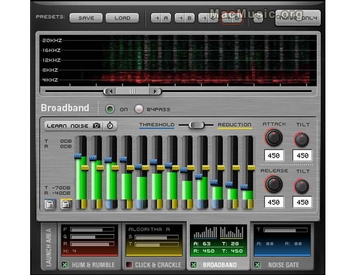Toggle the Broadband enable checkbox
The width and height of the screenshot is (355, 275).
[x=193, y=264]
